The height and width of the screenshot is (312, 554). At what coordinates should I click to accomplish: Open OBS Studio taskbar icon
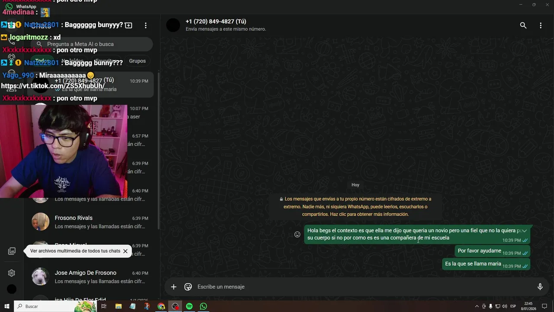pyautogui.click(x=175, y=306)
